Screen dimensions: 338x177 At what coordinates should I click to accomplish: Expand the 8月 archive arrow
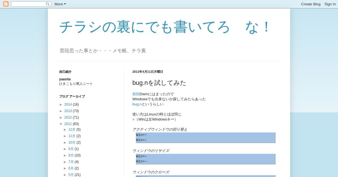(x=65, y=155)
